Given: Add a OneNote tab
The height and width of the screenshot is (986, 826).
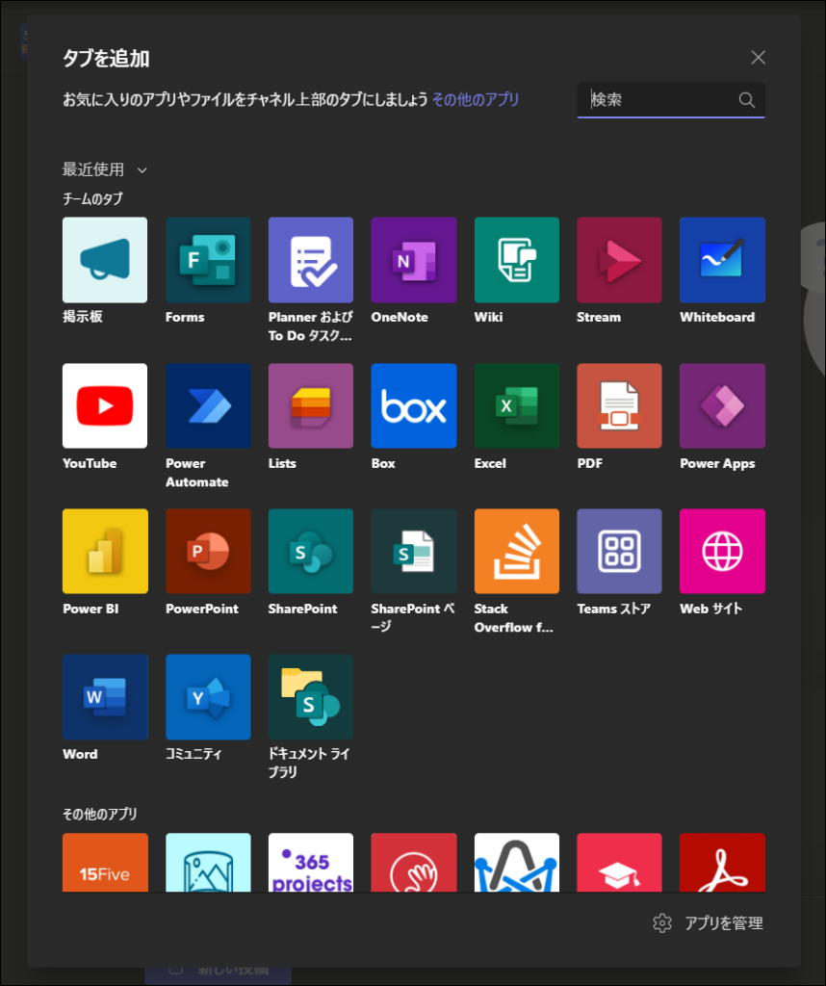Looking at the screenshot, I should 414,260.
